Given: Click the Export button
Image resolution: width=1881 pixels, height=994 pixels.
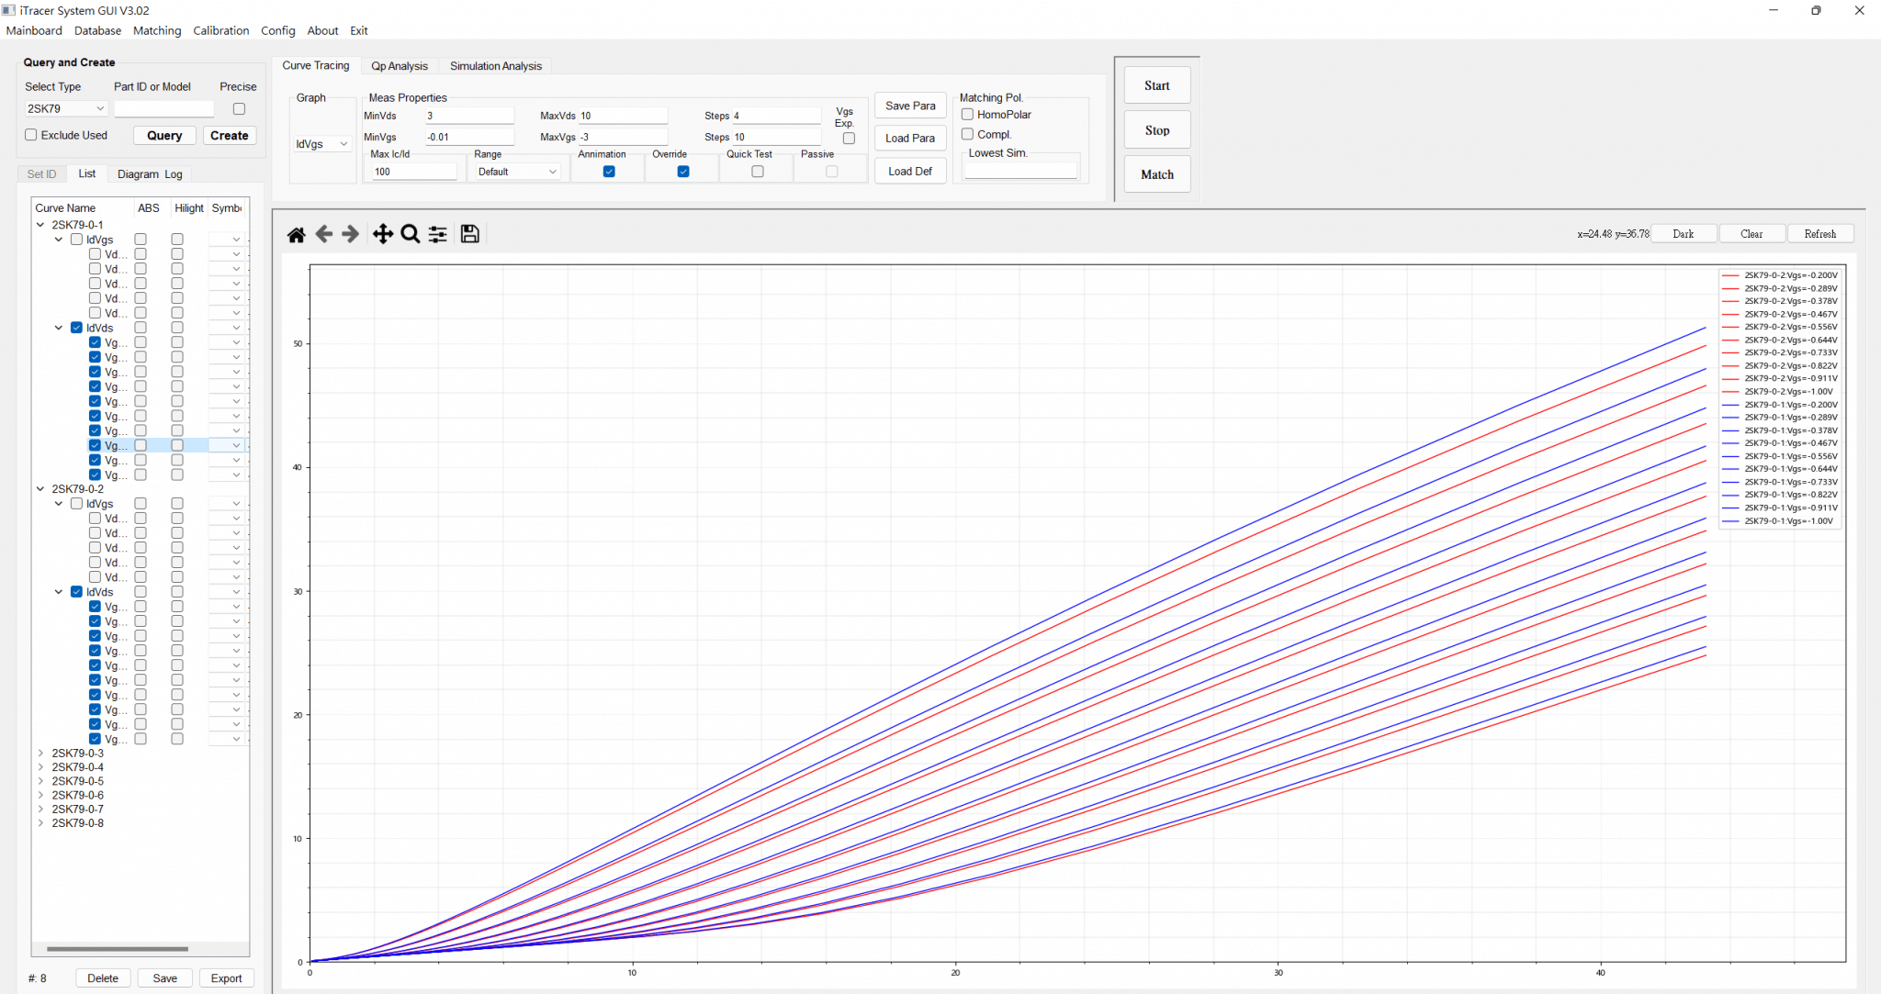Looking at the screenshot, I should tap(226, 977).
